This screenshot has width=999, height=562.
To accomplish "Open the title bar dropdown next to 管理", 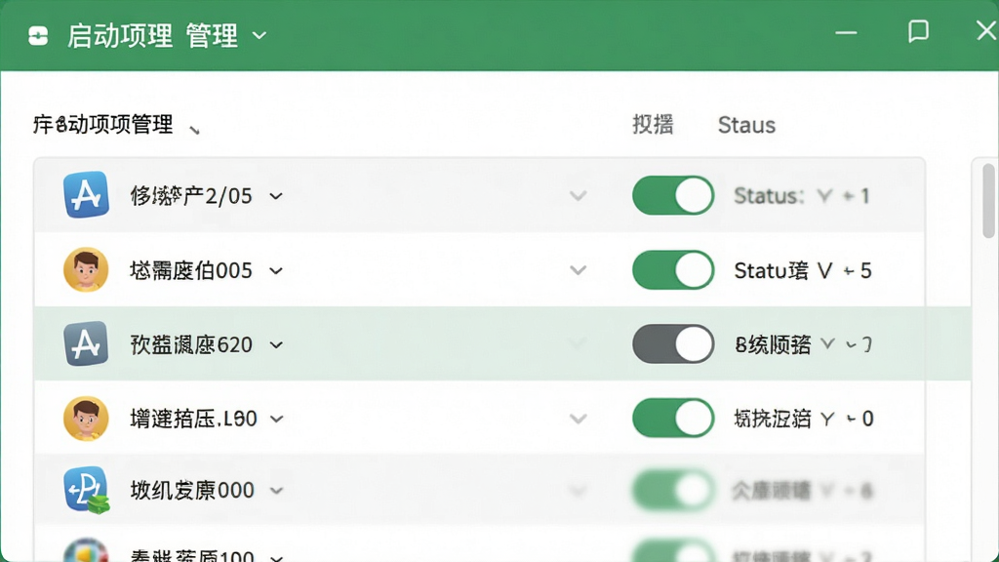I will click(x=260, y=36).
